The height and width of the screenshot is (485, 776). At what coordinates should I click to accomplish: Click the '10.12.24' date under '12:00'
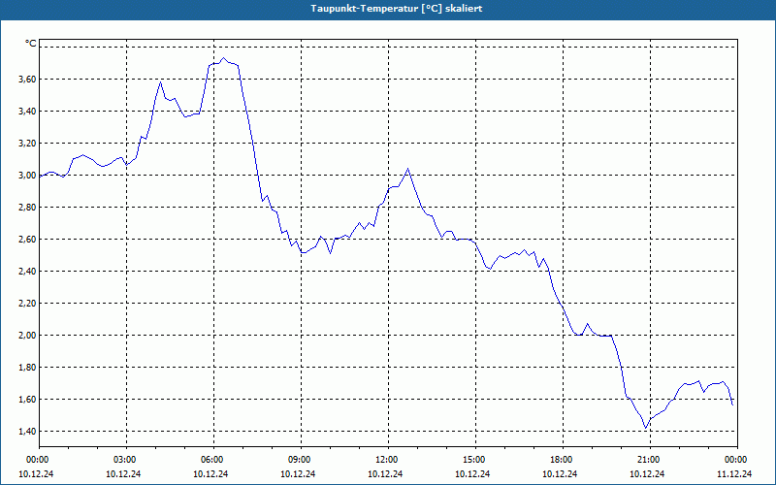point(385,474)
